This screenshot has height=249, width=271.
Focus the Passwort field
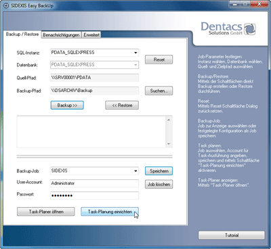click(x=94, y=196)
